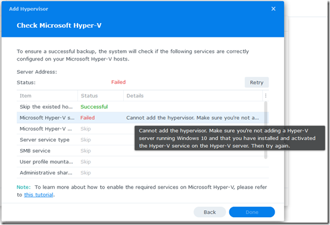The image size is (330, 225).
Task: Open the 'this tutorial' link
Action: coord(39,195)
